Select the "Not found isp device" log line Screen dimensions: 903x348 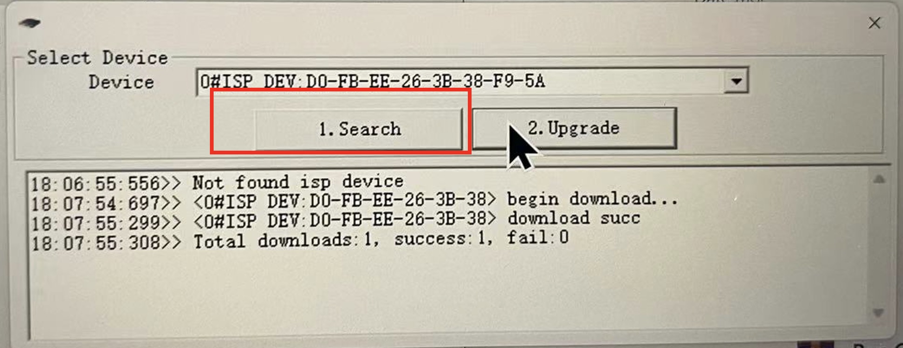(217, 182)
